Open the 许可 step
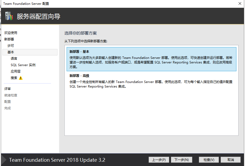The height and width of the screenshot is (166, 245). [x=11, y=46]
